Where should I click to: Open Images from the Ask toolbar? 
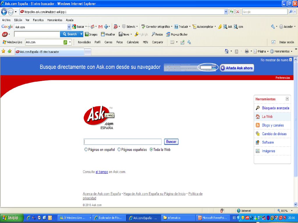coord(91,34)
